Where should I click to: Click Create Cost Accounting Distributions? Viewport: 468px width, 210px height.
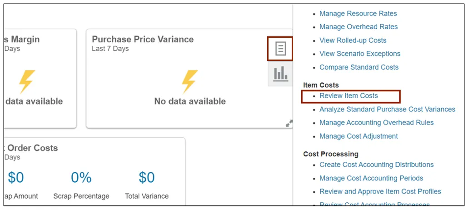point(376,165)
